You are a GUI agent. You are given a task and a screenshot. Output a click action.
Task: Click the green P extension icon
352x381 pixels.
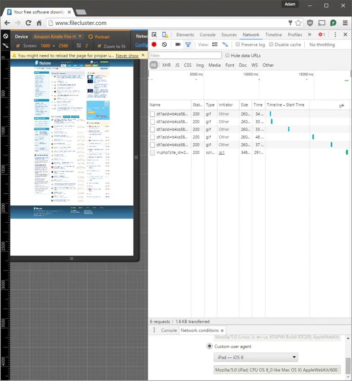(x=333, y=23)
